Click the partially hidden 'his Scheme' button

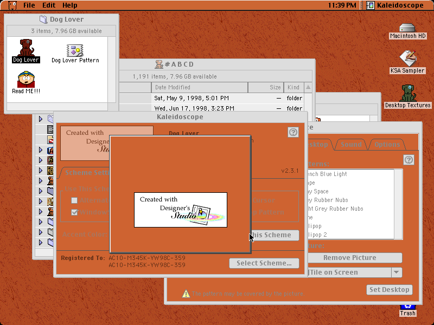tap(275, 235)
